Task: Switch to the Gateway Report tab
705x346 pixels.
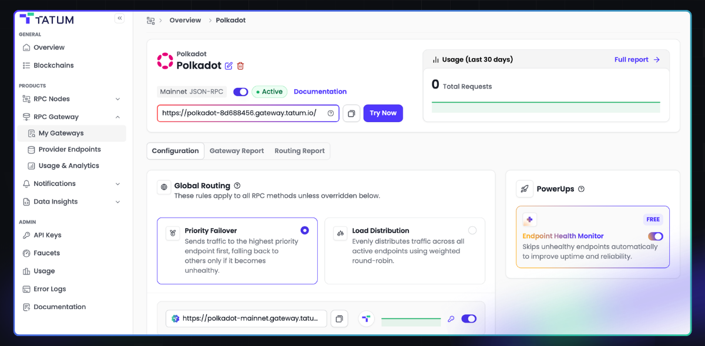Action: [237, 151]
